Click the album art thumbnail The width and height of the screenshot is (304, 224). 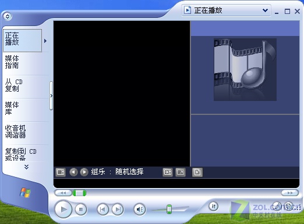click(245, 70)
